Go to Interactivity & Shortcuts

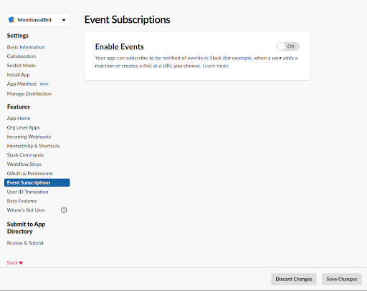click(33, 146)
